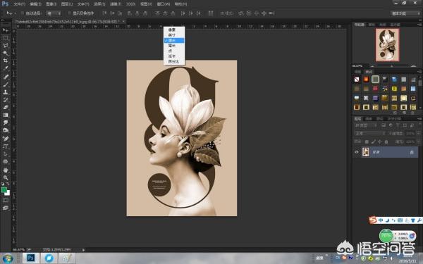Screen dimensions: 423x264
Task: Open the layer blend mode dropdown (正常)
Action: click(x=370, y=133)
